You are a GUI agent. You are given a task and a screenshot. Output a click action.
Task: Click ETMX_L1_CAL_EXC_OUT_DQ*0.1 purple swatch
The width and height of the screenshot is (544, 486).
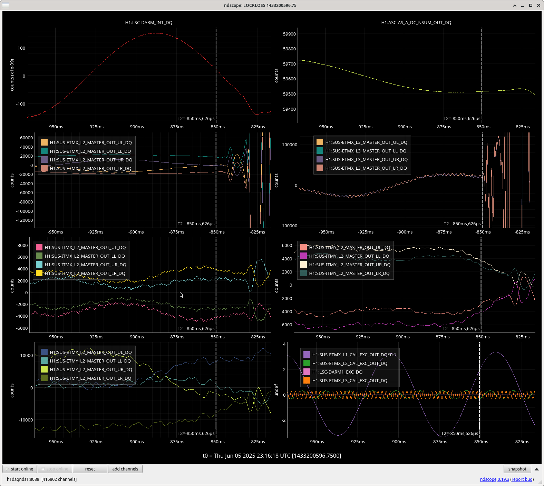click(x=307, y=355)
